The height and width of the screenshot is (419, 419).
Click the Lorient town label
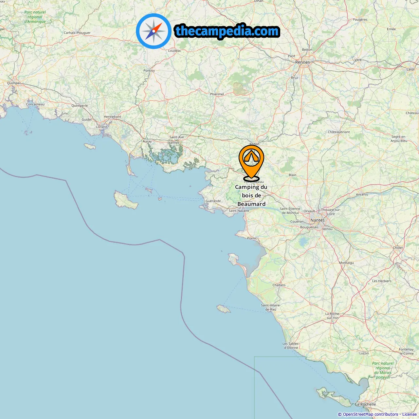point(101,127)
